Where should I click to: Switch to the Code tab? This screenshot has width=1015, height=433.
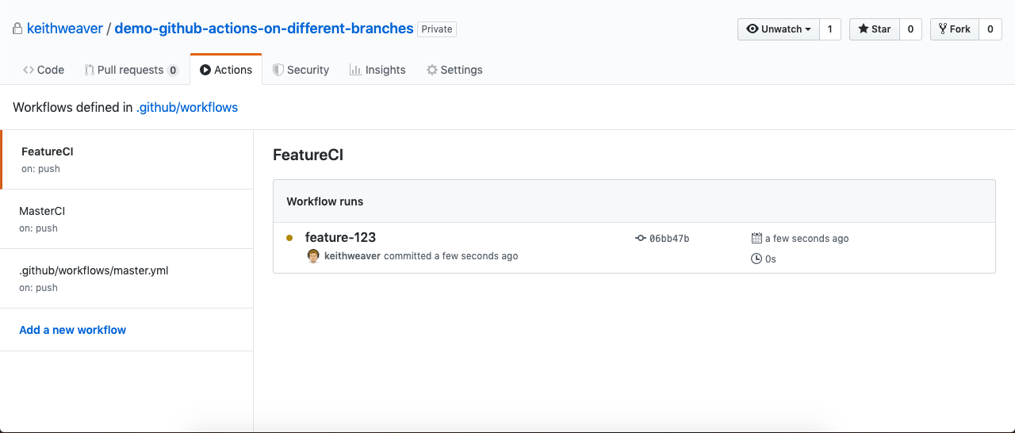coord(44,70)
